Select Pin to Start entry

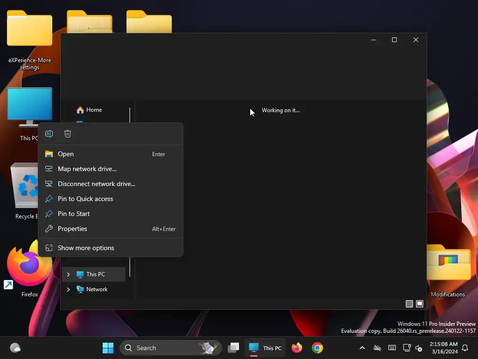(110, 214)
